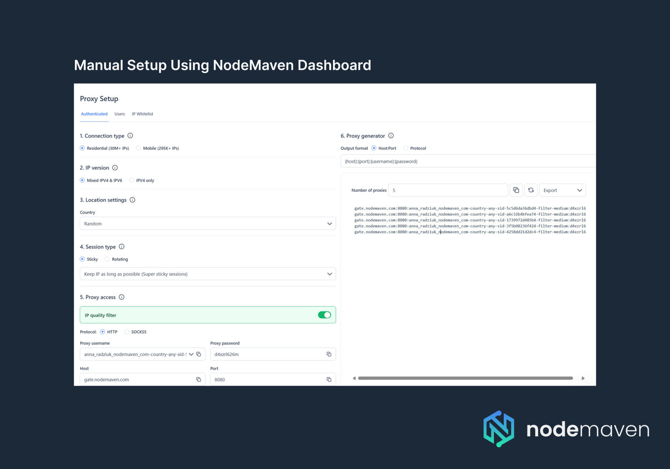Copy the generated proxy list

click(516, 190)
